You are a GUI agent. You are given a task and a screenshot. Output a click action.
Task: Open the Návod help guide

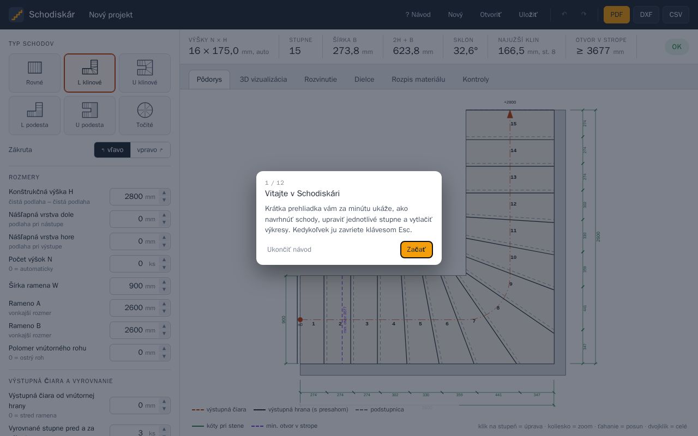coord(418,15)
